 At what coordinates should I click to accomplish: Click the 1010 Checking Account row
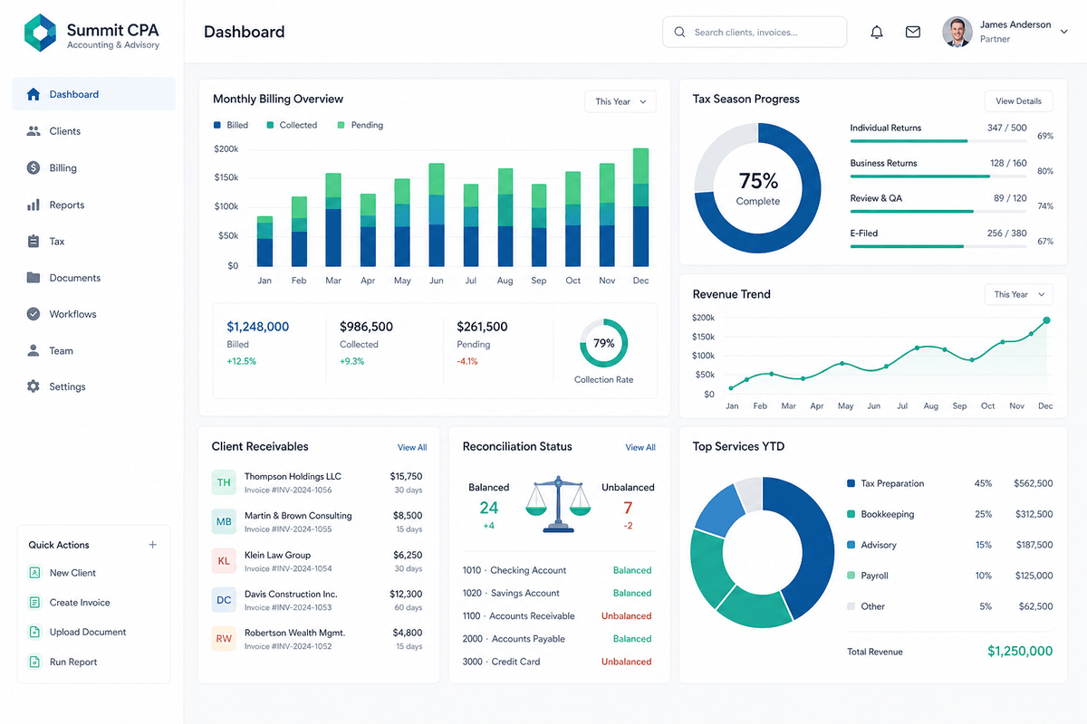coord(557,570)
